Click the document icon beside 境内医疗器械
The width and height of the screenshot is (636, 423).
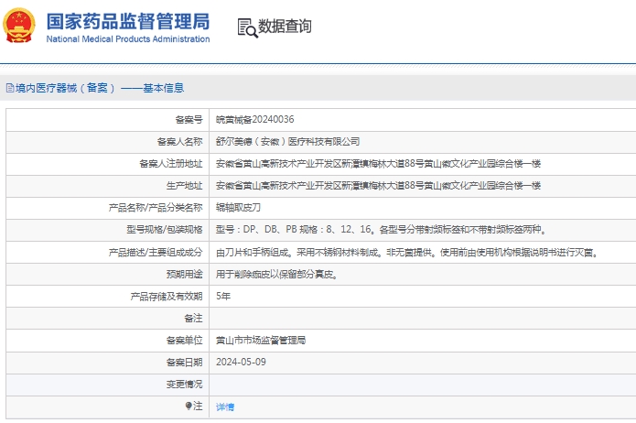(x=10, y=88)
